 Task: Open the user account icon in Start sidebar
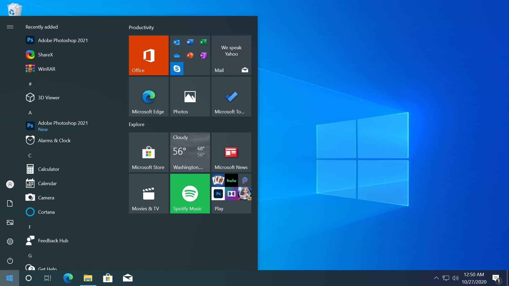(x=10, y=184)
